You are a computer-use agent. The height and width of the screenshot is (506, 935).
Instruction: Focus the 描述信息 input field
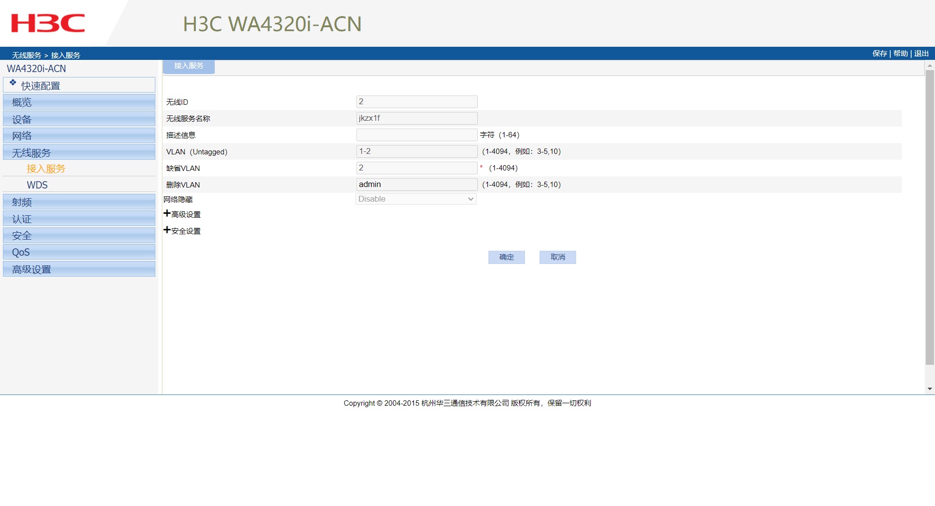coord(417,134)
